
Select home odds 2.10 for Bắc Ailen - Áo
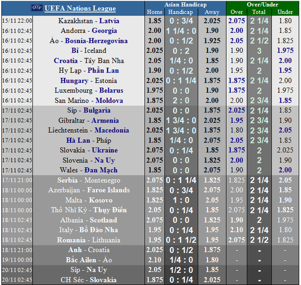tap(155, 260)
